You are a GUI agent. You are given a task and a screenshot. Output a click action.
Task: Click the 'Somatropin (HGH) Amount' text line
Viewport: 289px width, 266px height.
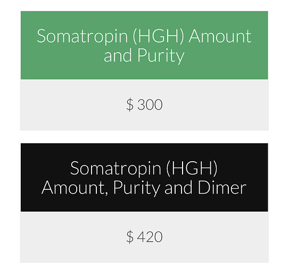[144, 36]
